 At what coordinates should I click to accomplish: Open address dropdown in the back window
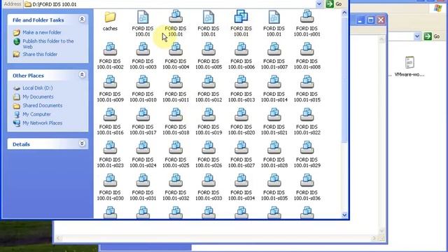coord(417,36)
